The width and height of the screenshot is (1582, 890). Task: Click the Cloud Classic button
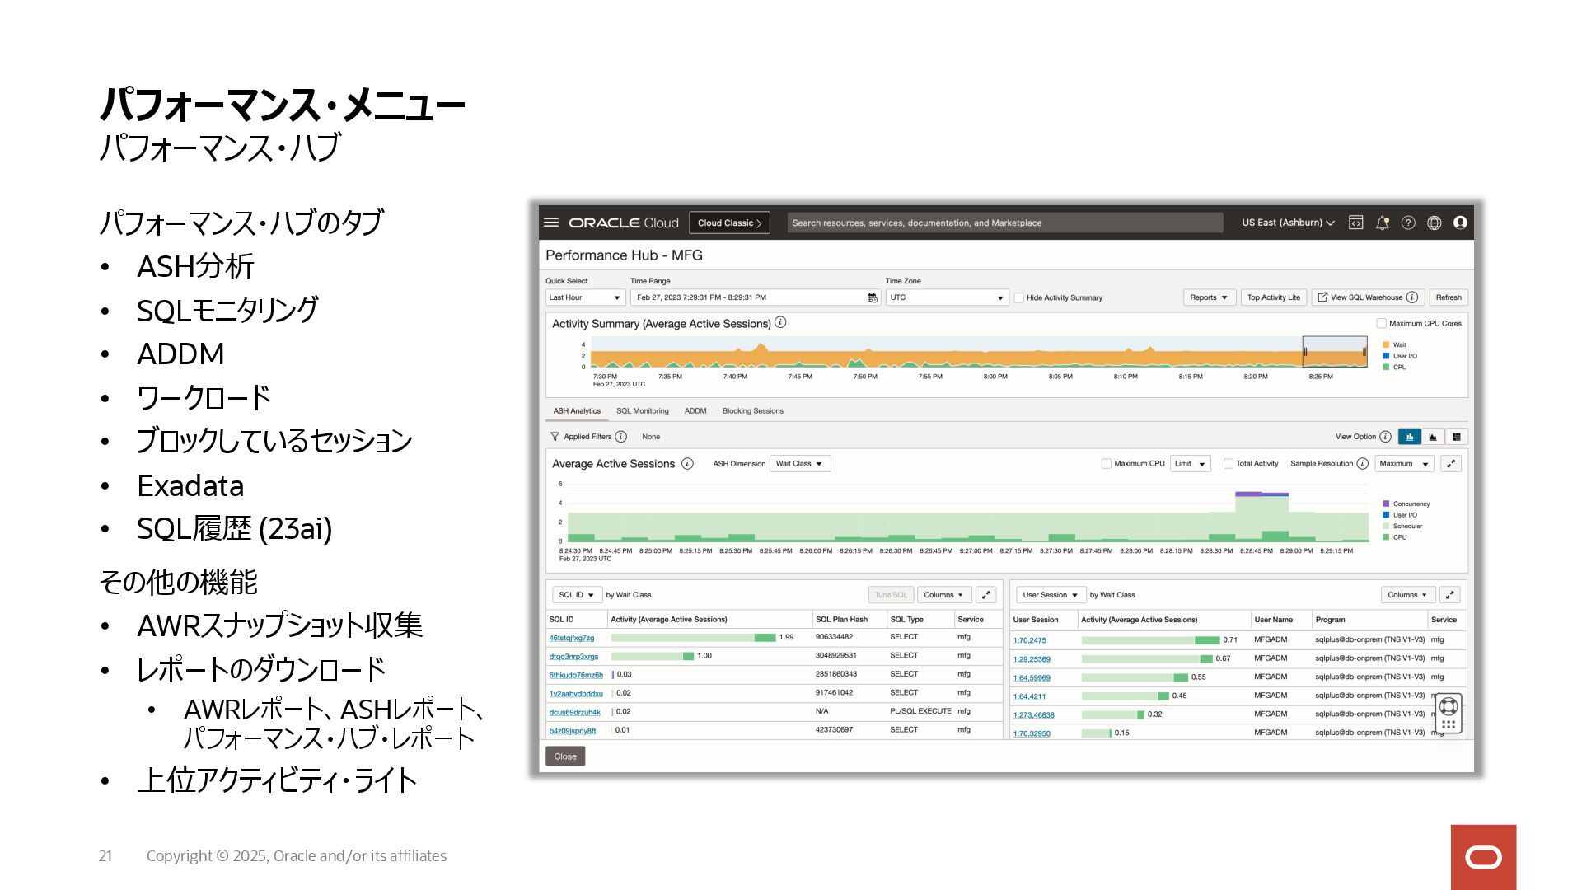click(729, 222)
